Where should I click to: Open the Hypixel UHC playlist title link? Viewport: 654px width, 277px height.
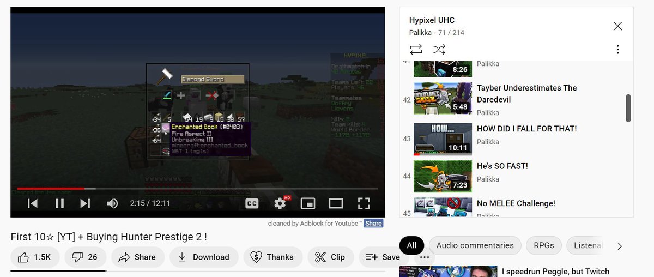coord(432,20)
